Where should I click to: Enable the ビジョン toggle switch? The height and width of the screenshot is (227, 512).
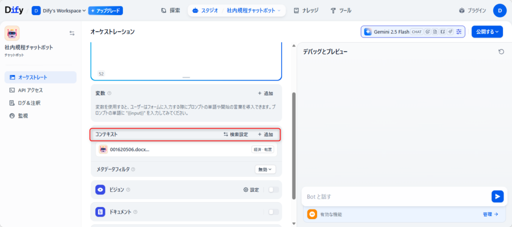[x=273, y=190]
